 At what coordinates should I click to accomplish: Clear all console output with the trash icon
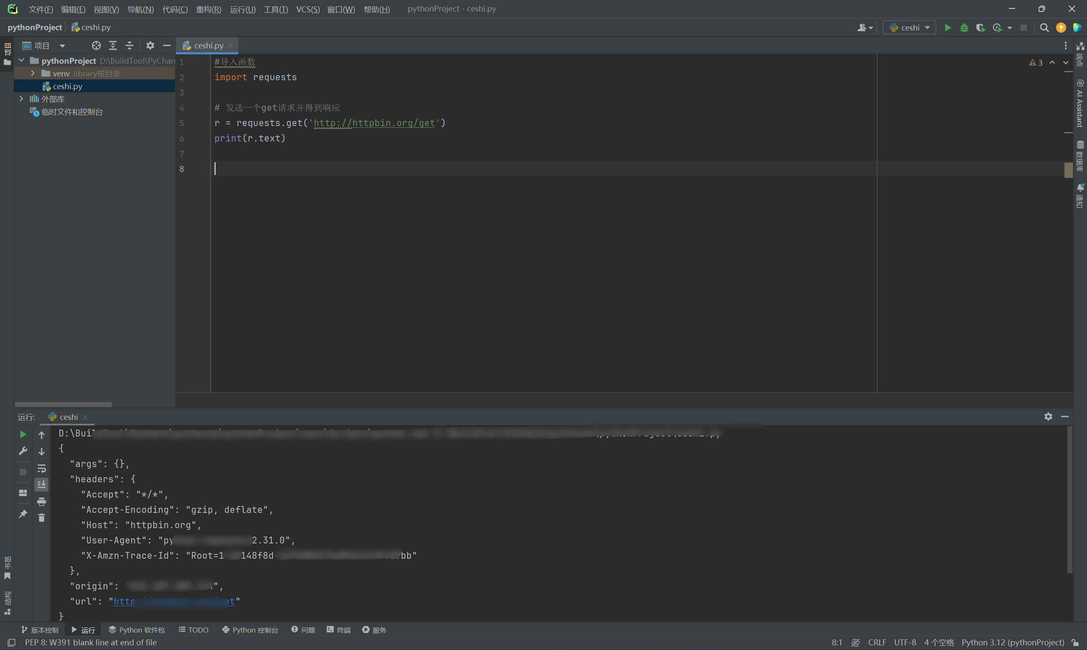tap(42, 518)
